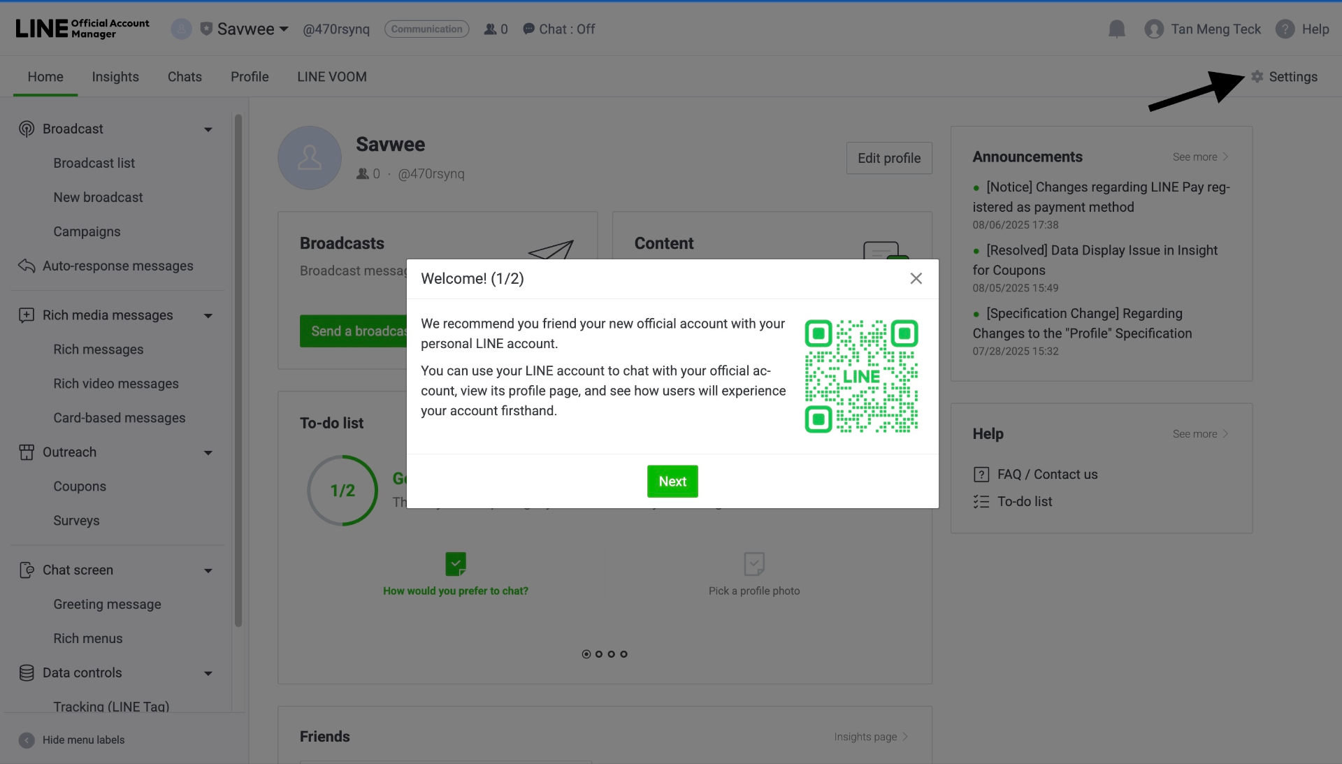Open Rich video messages item
Viewport: 1342px width, 764px height.
click(x=116, y=384)
